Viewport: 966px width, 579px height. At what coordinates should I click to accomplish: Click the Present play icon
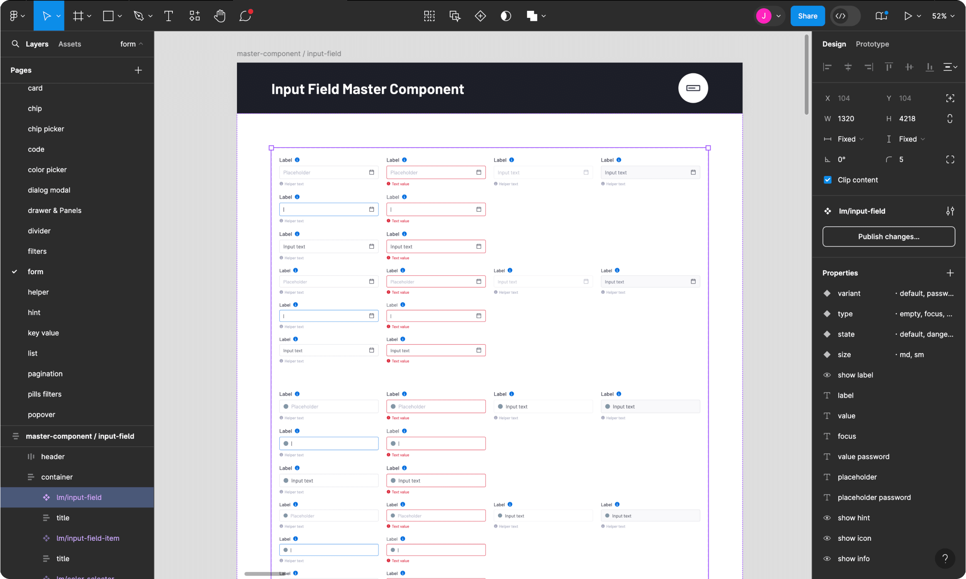[x=908, y=16]
